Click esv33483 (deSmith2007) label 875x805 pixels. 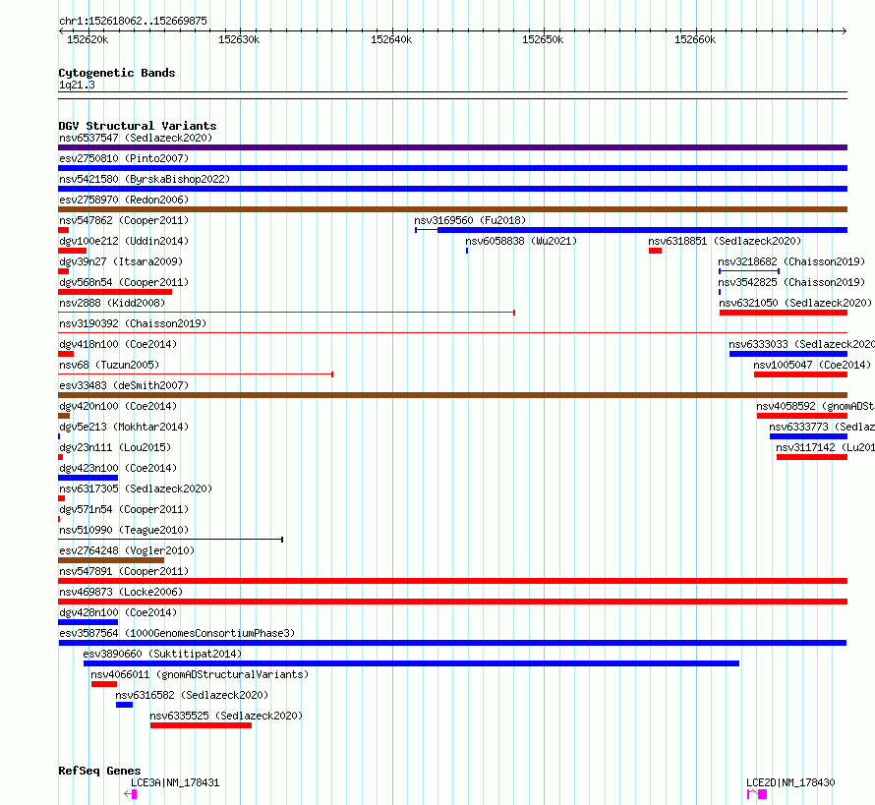tap(124, 385)
